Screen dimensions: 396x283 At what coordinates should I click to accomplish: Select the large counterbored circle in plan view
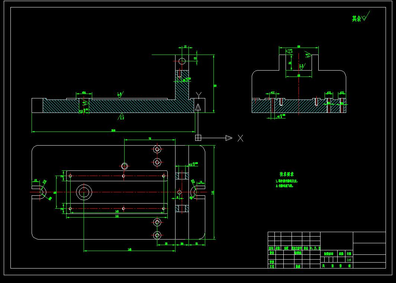click(84, 192)
